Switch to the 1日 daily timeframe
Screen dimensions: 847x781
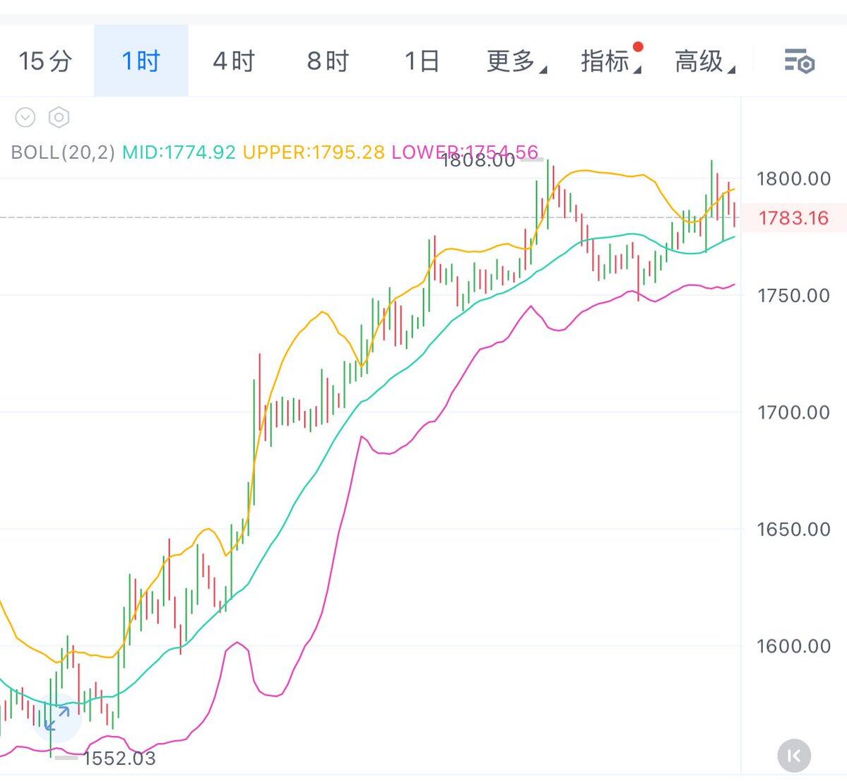422,61
